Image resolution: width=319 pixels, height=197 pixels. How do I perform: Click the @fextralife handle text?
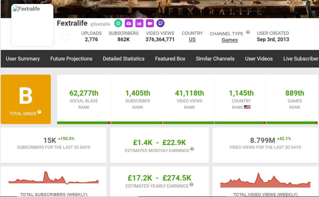(x=100, y=24)
